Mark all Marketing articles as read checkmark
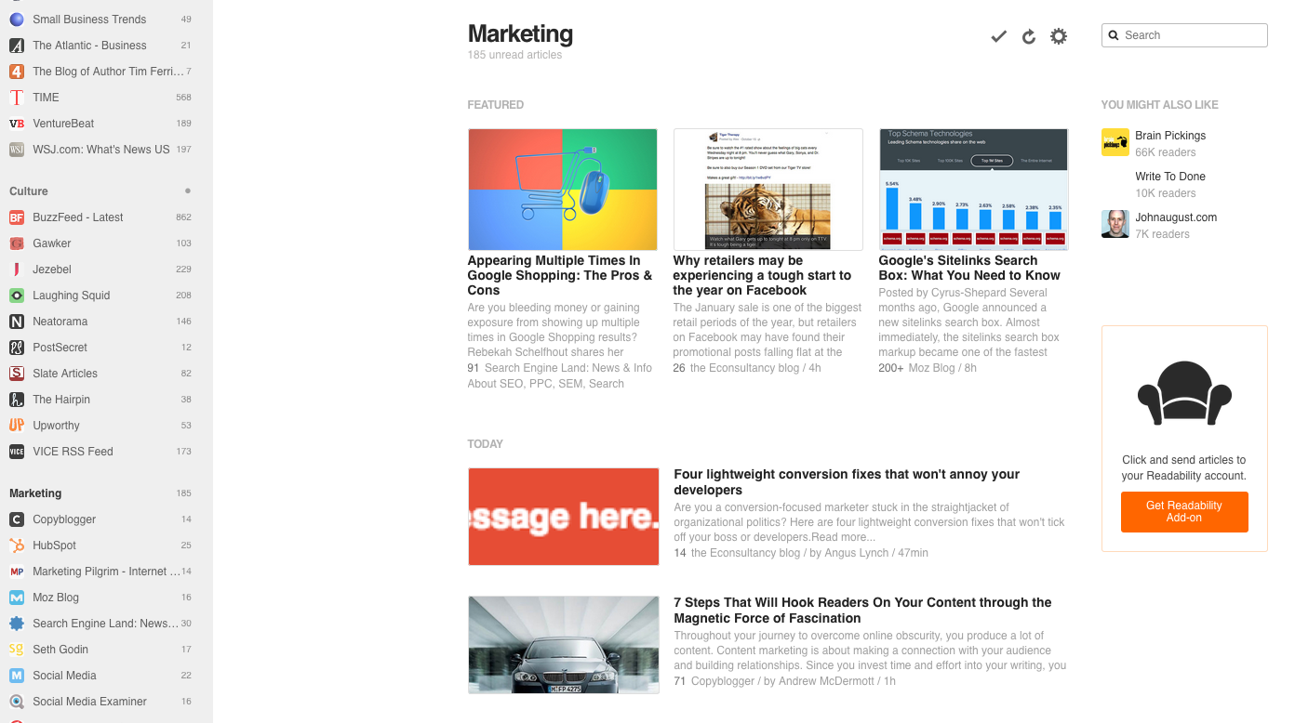 tap(998, 36)
